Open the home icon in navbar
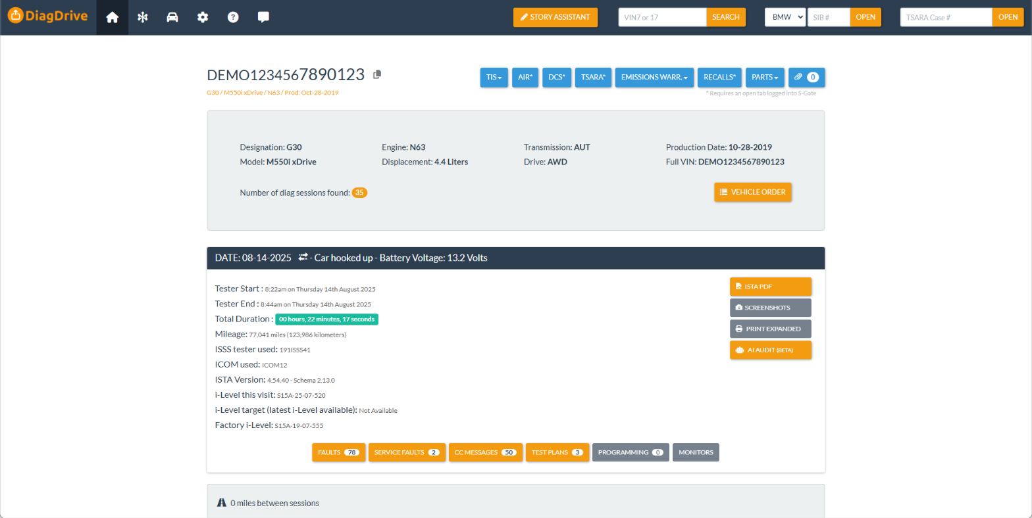The width and height of the screenshot is (1032, 518). 113,18
